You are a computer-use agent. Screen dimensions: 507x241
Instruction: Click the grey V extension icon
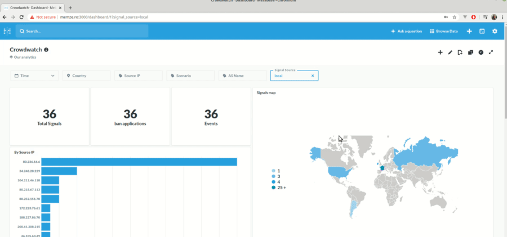465,17
